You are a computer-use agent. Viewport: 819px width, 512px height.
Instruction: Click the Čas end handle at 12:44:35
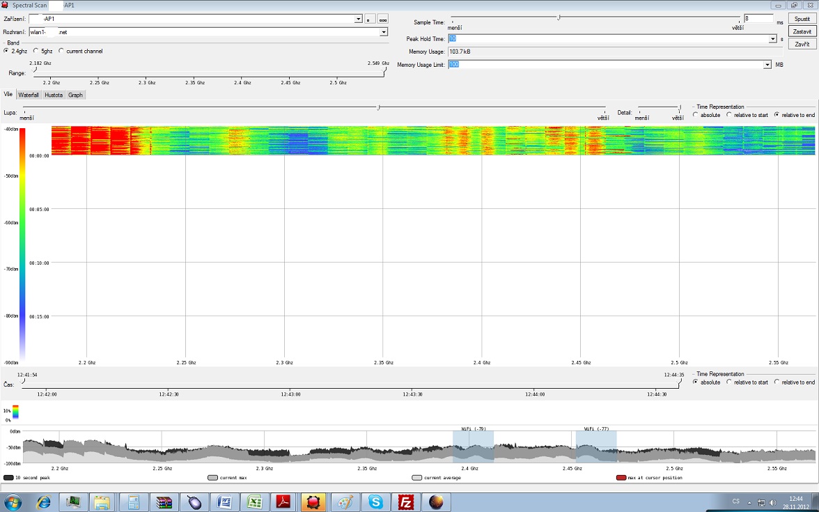coord(680,381)
